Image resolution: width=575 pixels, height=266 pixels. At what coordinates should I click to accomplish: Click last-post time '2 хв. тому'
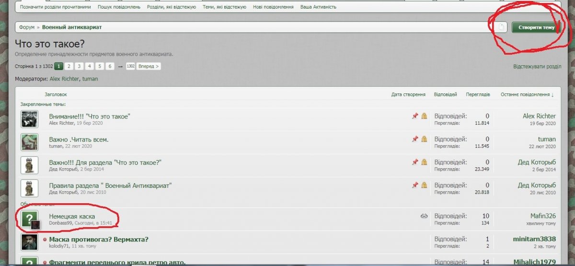point(545,246)
